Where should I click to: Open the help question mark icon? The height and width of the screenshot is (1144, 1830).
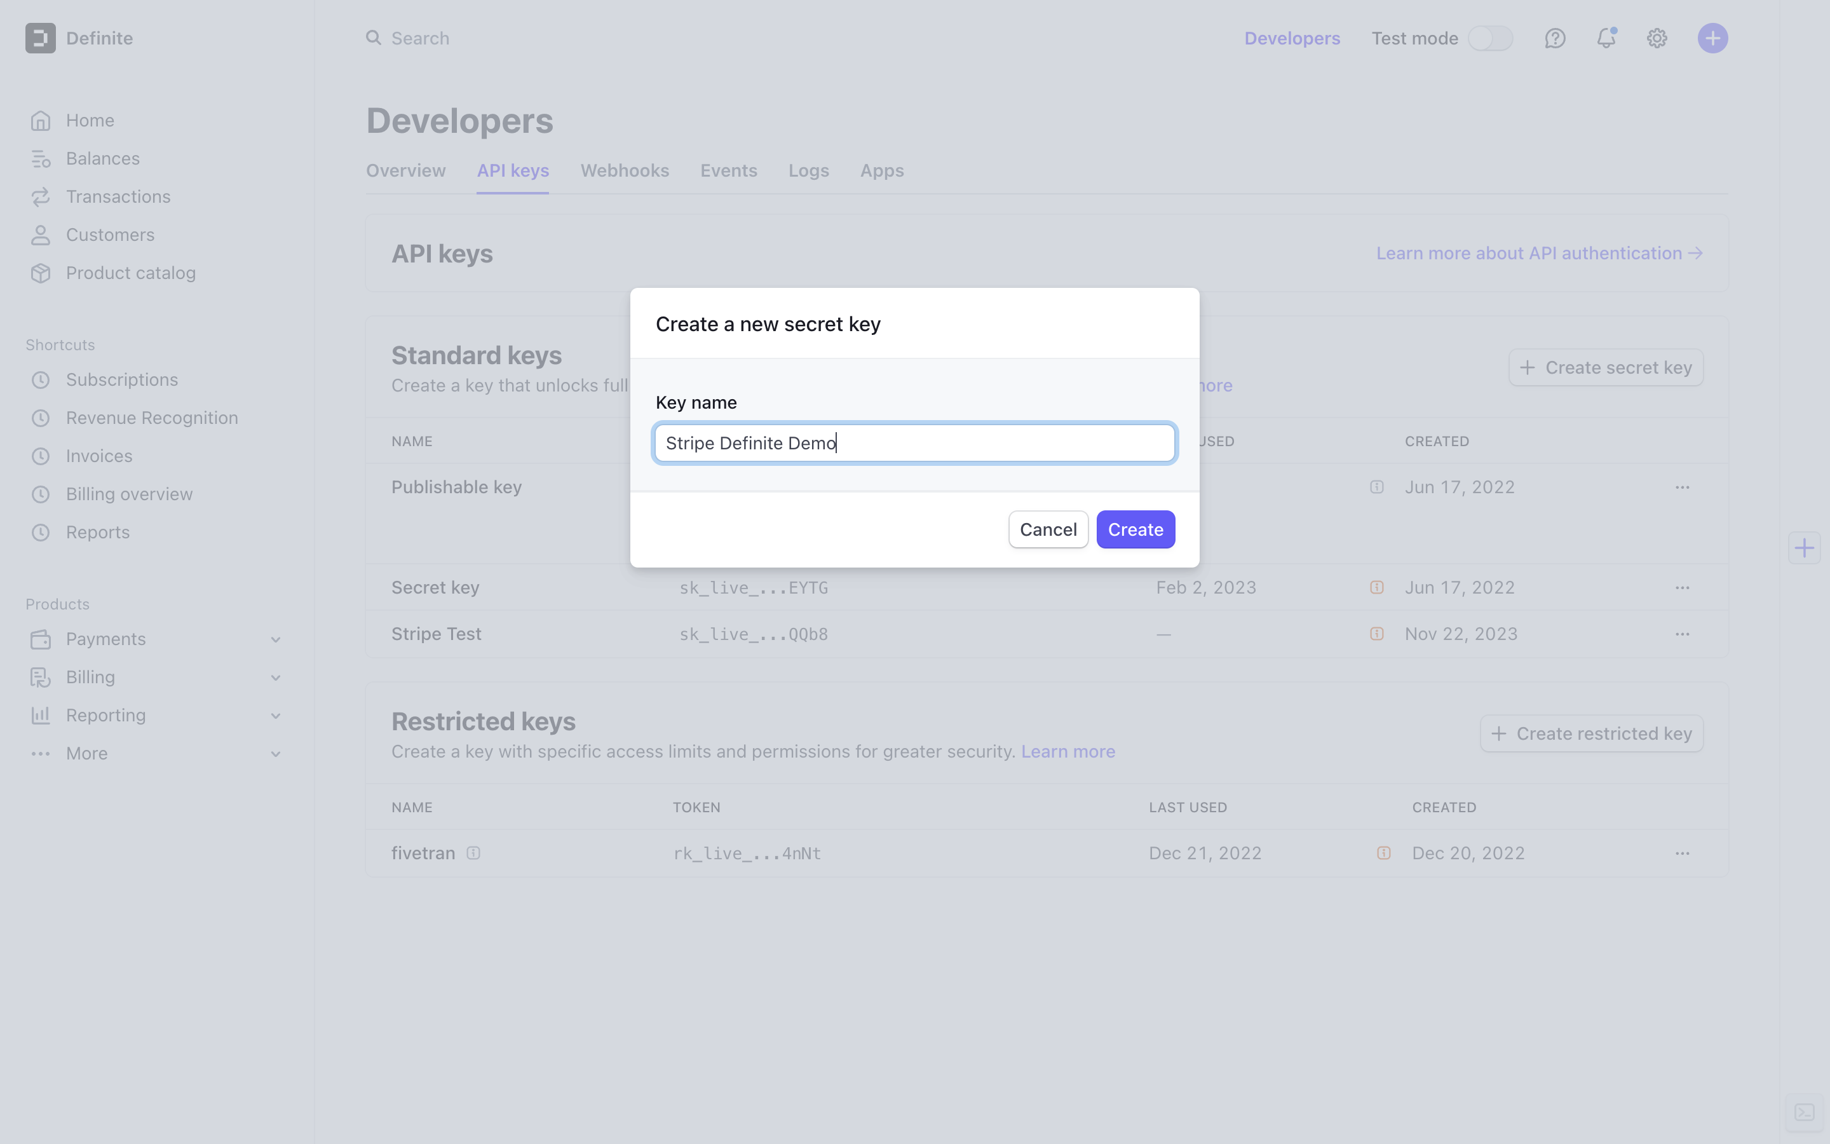1555,38
